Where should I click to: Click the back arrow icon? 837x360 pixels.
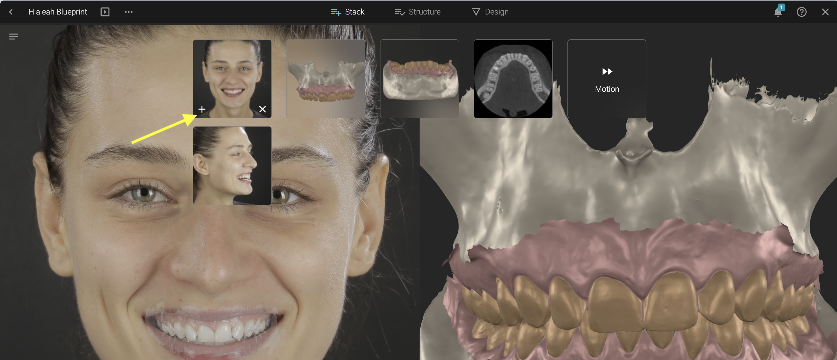point(11,12)
